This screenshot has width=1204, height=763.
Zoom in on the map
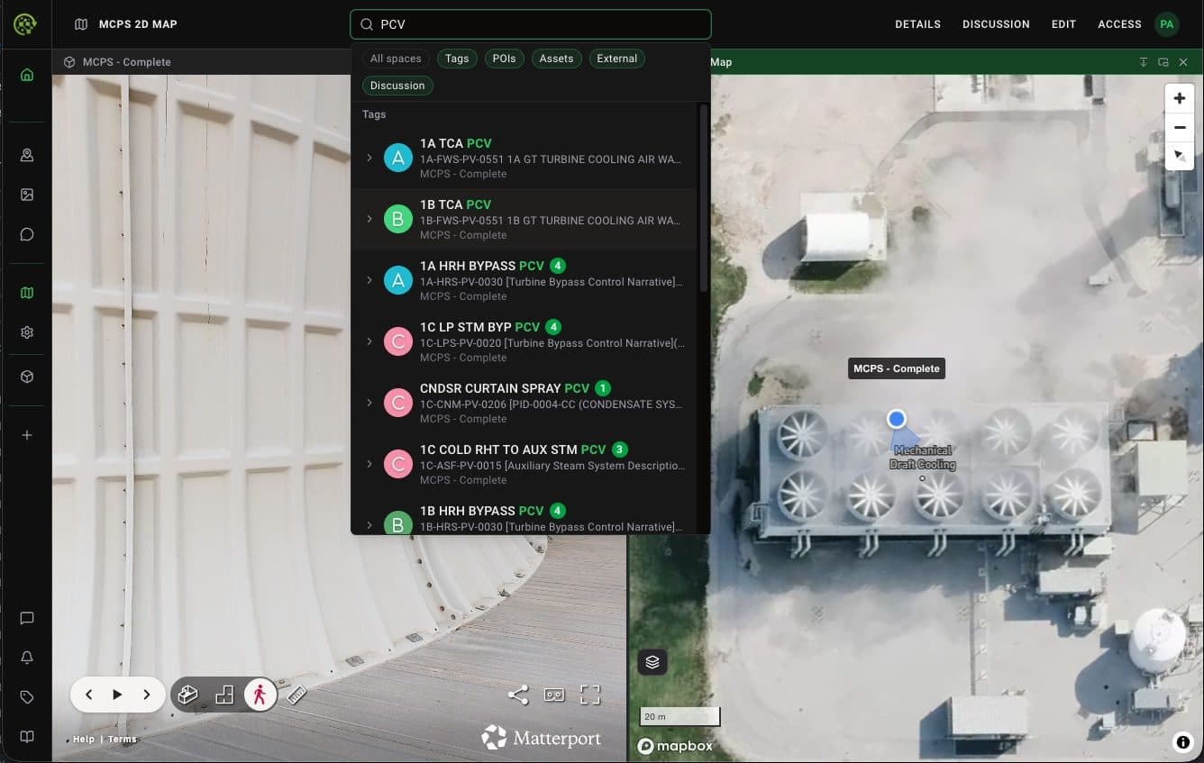click(1180, 98)
